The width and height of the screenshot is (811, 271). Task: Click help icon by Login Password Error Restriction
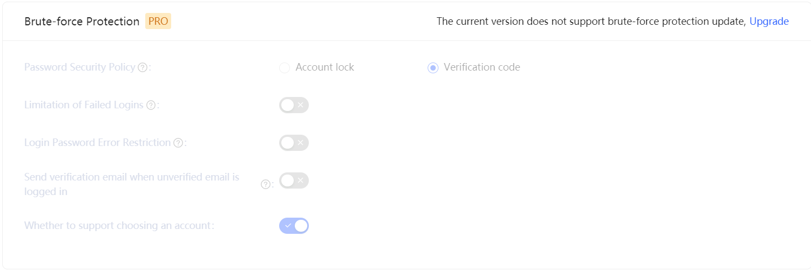click(x=178, y=143)
